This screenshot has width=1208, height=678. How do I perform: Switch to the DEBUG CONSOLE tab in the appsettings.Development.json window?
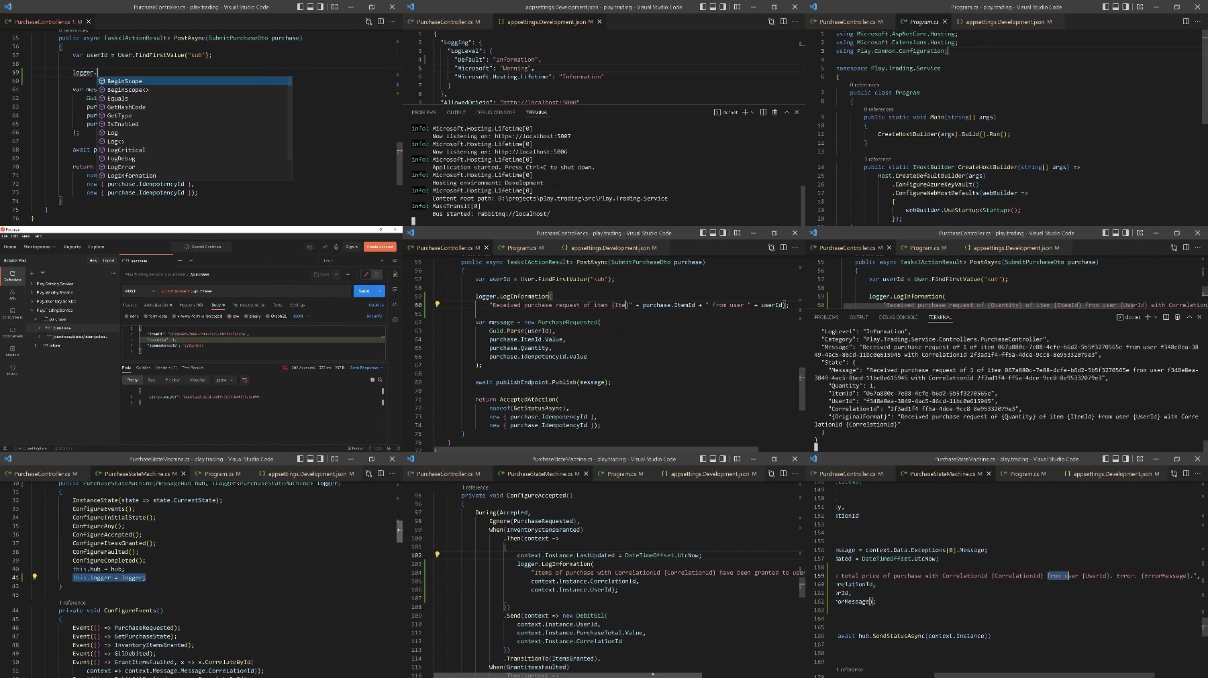pos(495,112)
